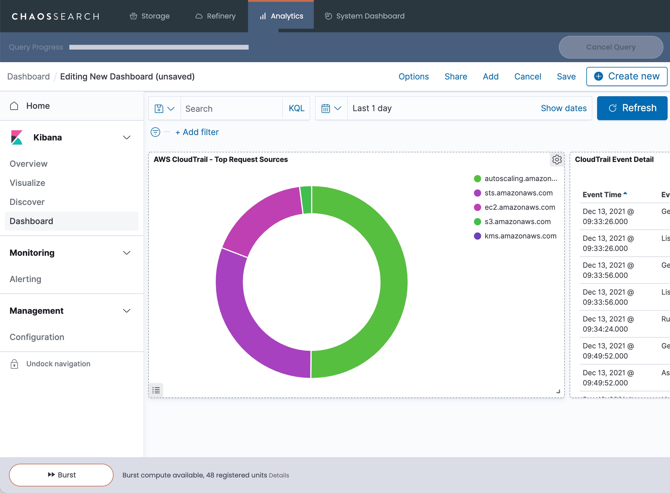Open Configuration under Management
Image resolution: width=670 pixels, height=493 pixels.
37,337
